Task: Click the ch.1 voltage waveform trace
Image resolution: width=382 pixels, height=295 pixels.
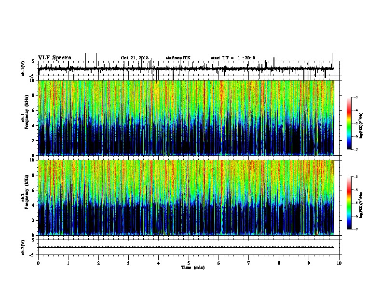Action: coord(186,69)
